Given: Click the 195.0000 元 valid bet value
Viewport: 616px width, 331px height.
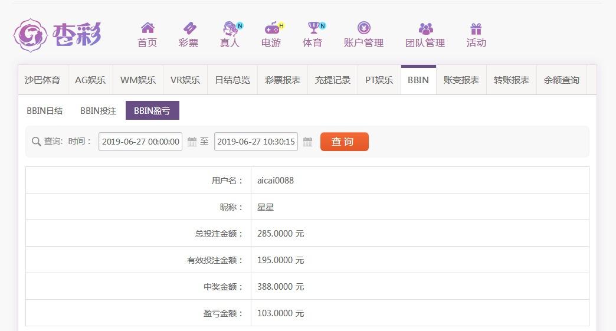Looking at the screenshot, I should 280,260.
